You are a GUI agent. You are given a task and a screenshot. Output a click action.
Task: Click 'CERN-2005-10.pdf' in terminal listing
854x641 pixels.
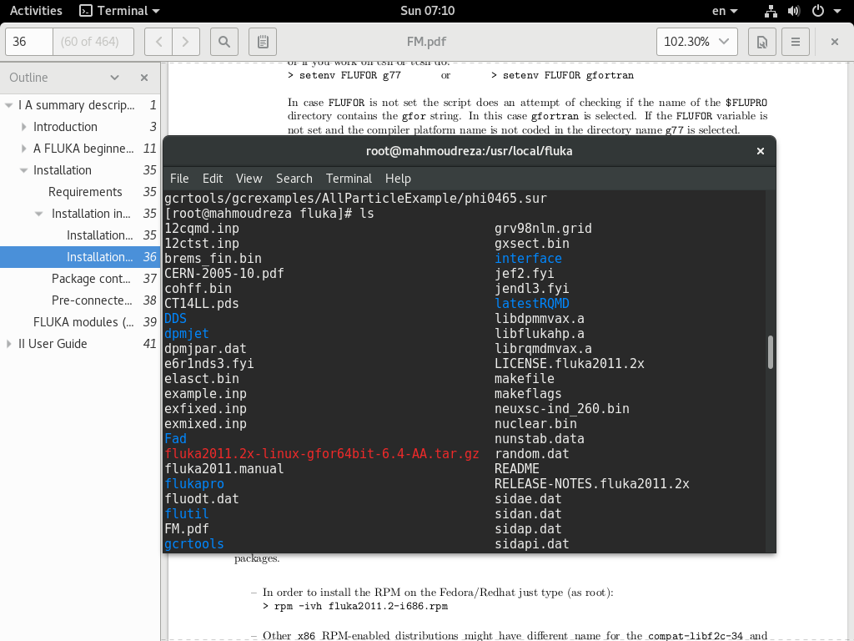[224, 274]
